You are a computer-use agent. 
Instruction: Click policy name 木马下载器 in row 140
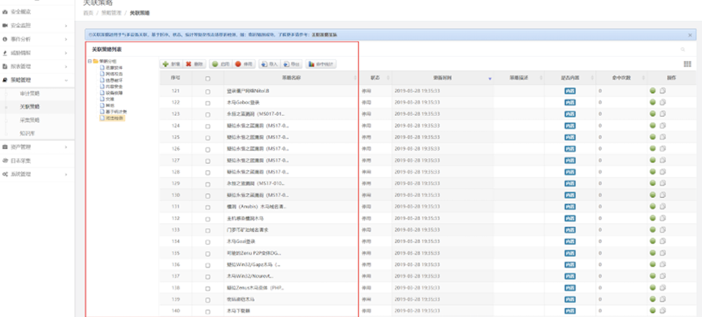(238, 311)
